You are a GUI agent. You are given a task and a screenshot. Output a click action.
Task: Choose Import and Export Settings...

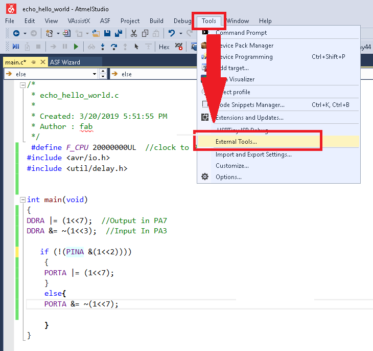pos(278,155)
